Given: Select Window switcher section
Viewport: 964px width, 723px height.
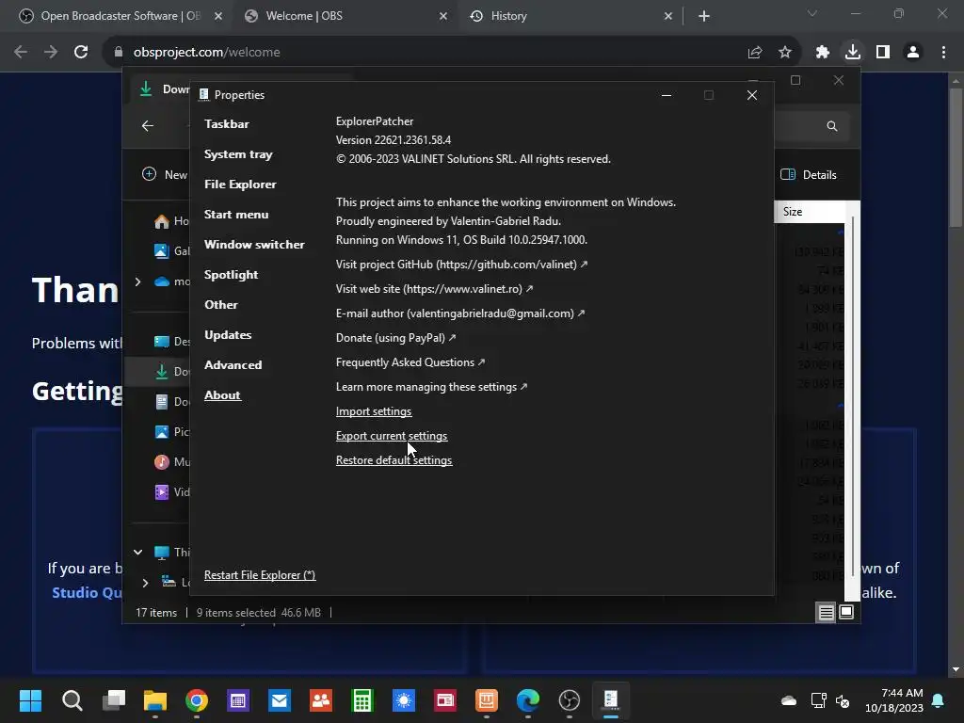Looking at the screenshot, I should click(254, 244).
